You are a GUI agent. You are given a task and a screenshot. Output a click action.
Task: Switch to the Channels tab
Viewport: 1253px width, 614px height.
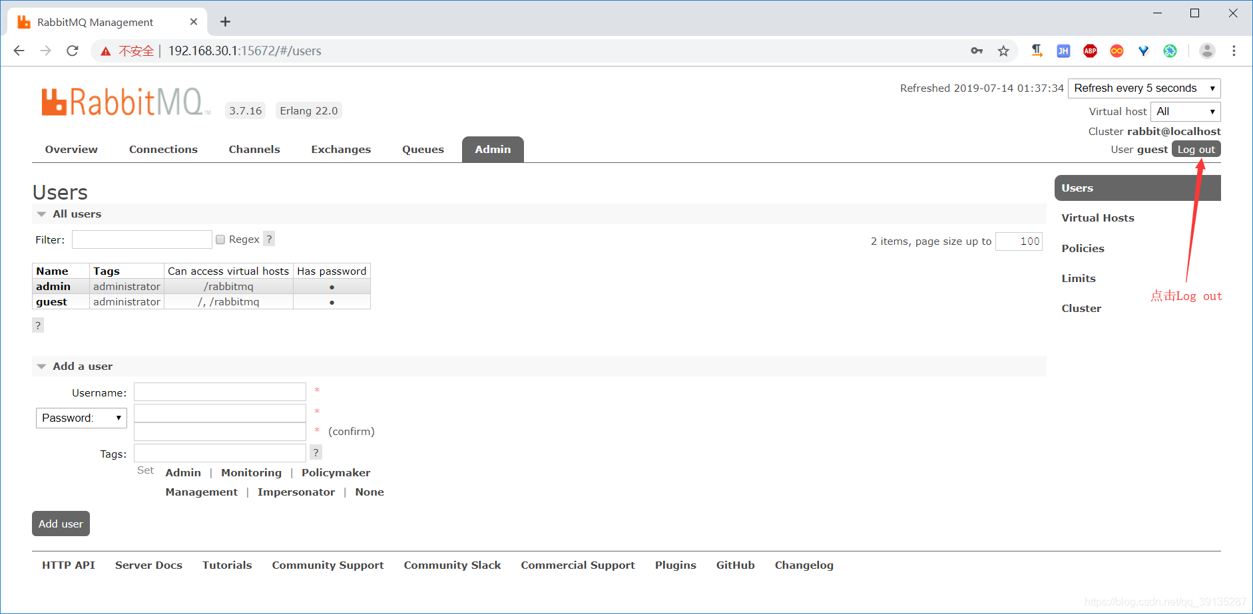point(254,150)
